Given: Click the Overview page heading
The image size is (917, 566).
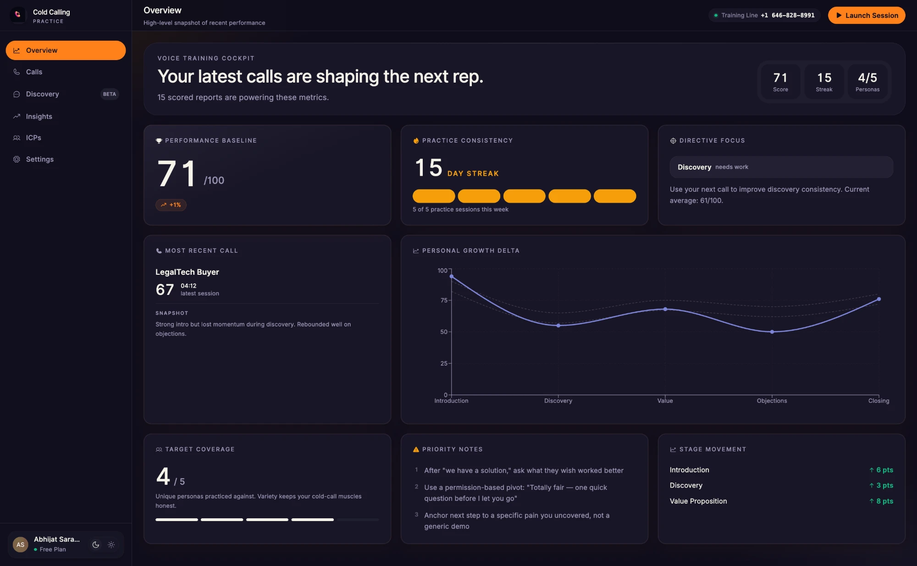Looking at the screenshot, I should click(162, 10).
